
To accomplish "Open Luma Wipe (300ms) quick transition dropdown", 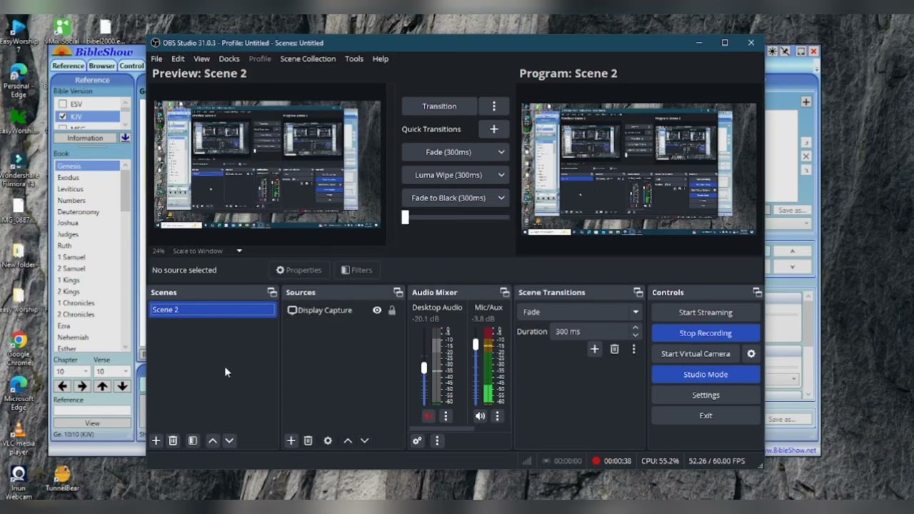I will tap(455, 175).
